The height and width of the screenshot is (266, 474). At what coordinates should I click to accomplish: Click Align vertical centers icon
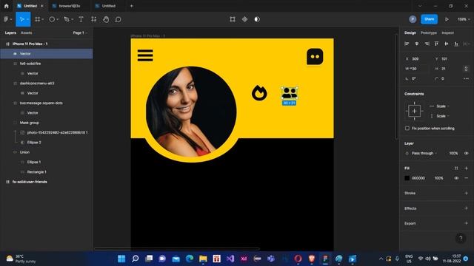tap(447, 44)
